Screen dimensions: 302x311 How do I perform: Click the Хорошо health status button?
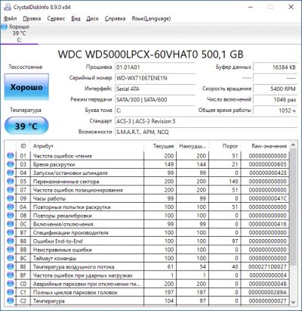(x=26, y=87)
